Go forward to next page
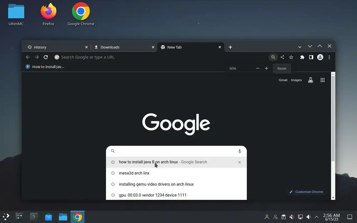 point(37,57)
